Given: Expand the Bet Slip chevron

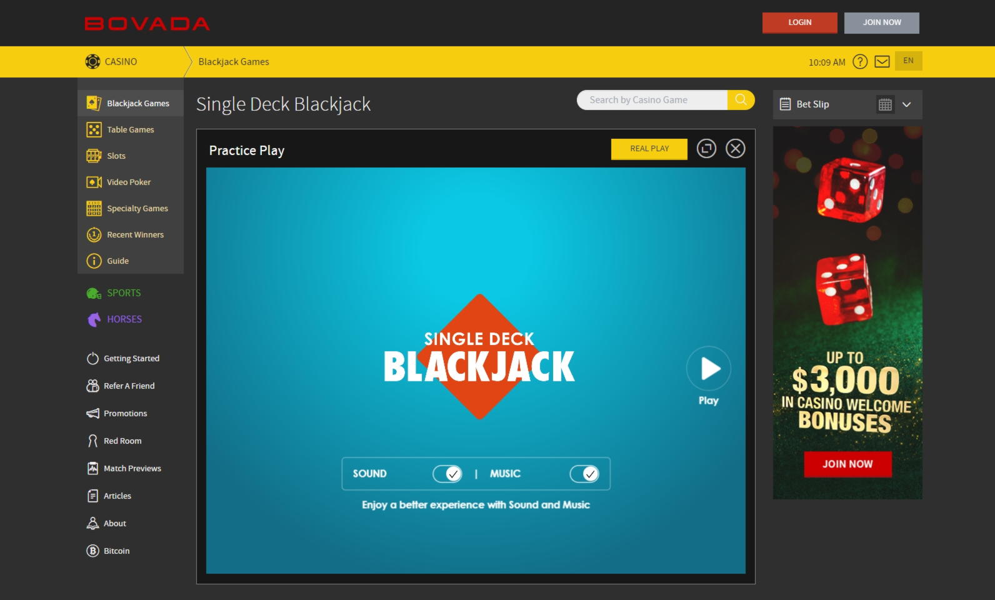Looking at the screenshot, I should [x=907, y=104].
